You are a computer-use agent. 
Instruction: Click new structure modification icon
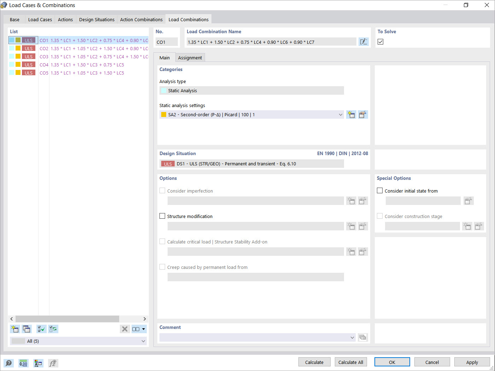351,226
